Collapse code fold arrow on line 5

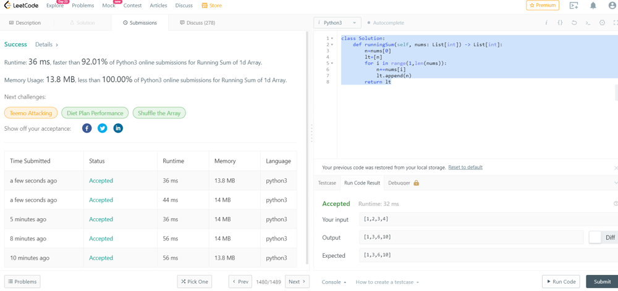tap(332, 64)
